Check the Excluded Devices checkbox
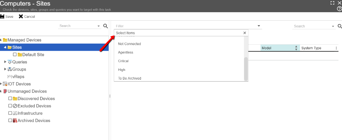Image resolution: width=342 pixels, height=140 pixels. tap(10, 106)
